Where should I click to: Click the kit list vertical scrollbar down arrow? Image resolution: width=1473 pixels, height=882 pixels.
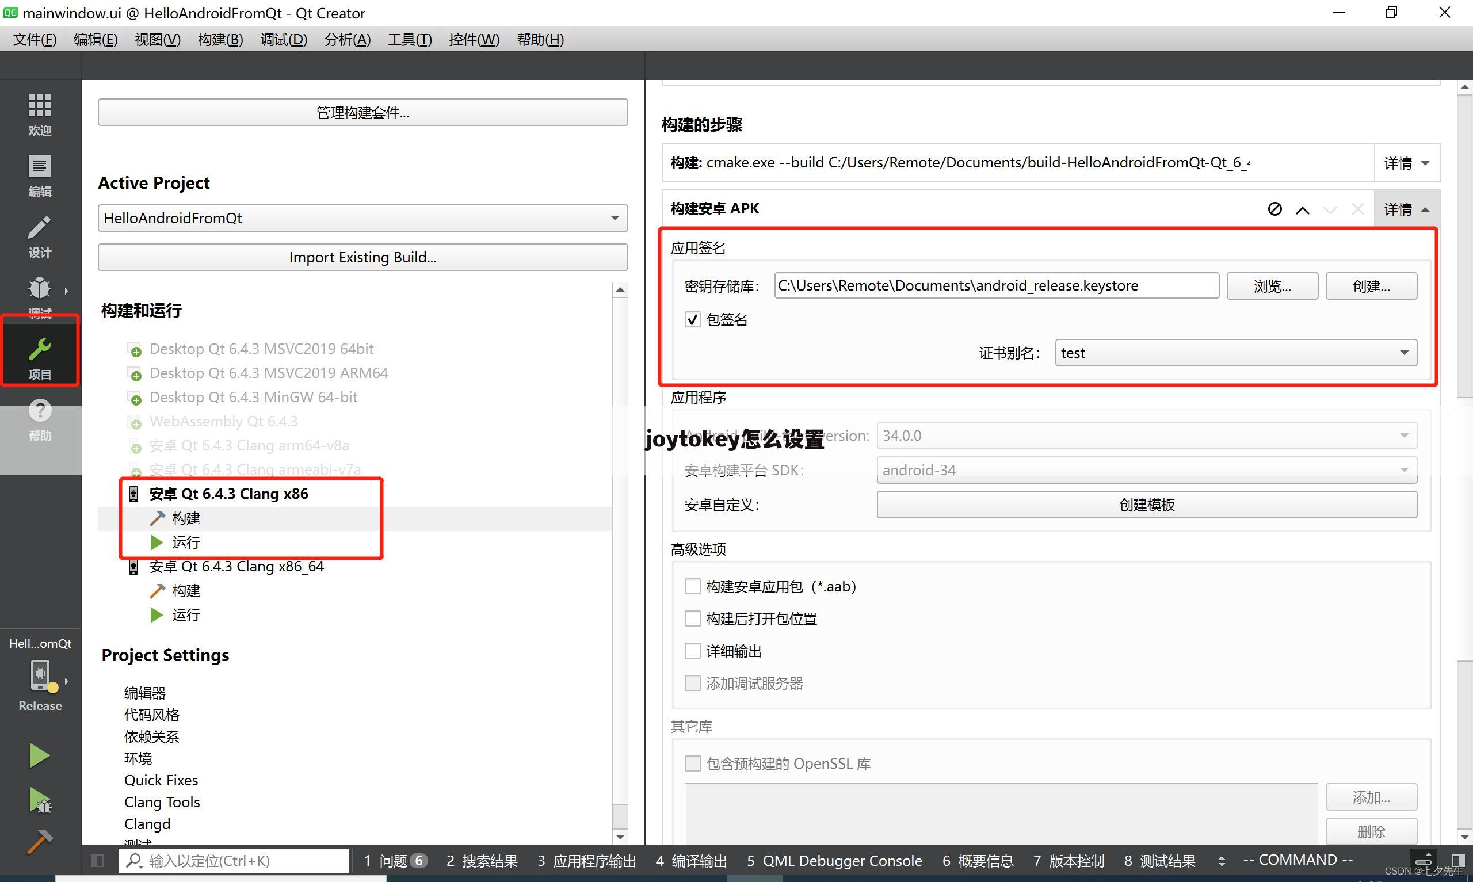point(620,837)
